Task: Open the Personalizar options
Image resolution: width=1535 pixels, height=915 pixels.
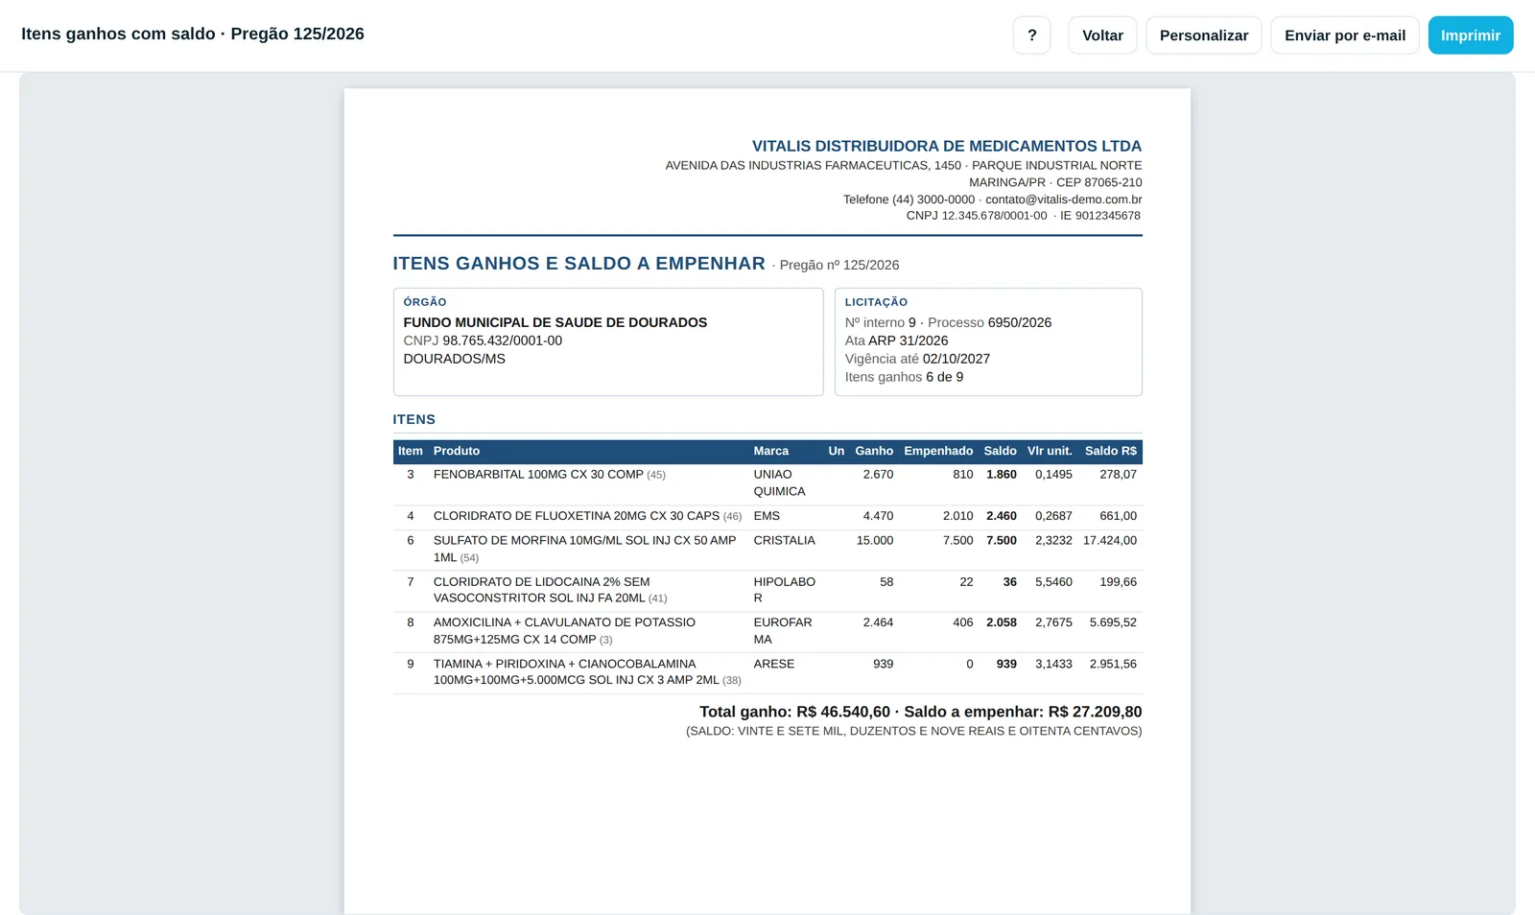Action: coord(1204,35)
